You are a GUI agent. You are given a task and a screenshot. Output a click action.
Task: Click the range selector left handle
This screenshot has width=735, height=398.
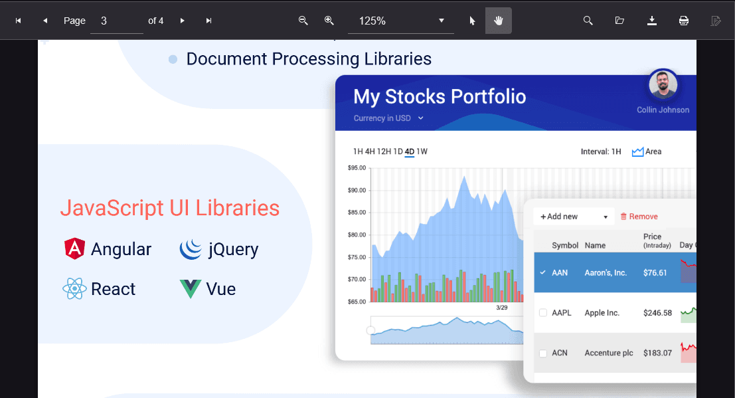tap(370, 330)
